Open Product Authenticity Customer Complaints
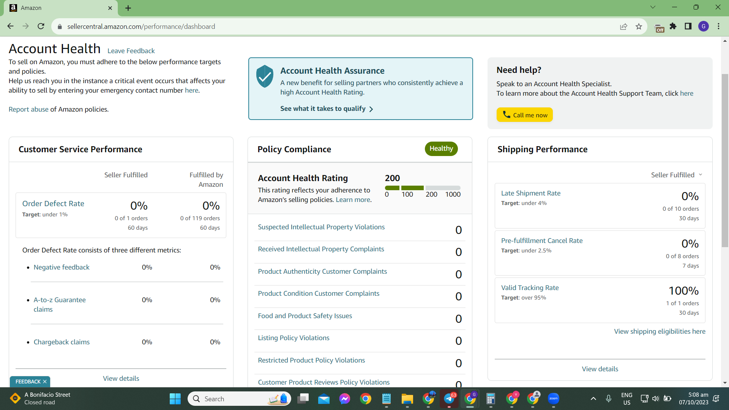729x410 pixels. point(322,271)
